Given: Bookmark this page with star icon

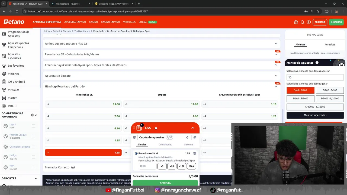Looking at the screenshot, I should point(318,11).
